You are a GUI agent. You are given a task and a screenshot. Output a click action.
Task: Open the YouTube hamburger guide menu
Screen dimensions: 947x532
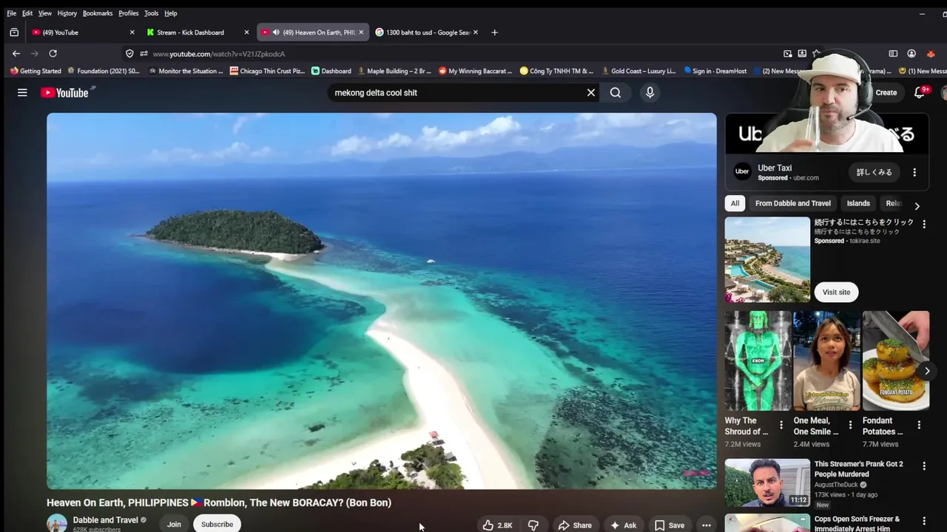(22, 92)
